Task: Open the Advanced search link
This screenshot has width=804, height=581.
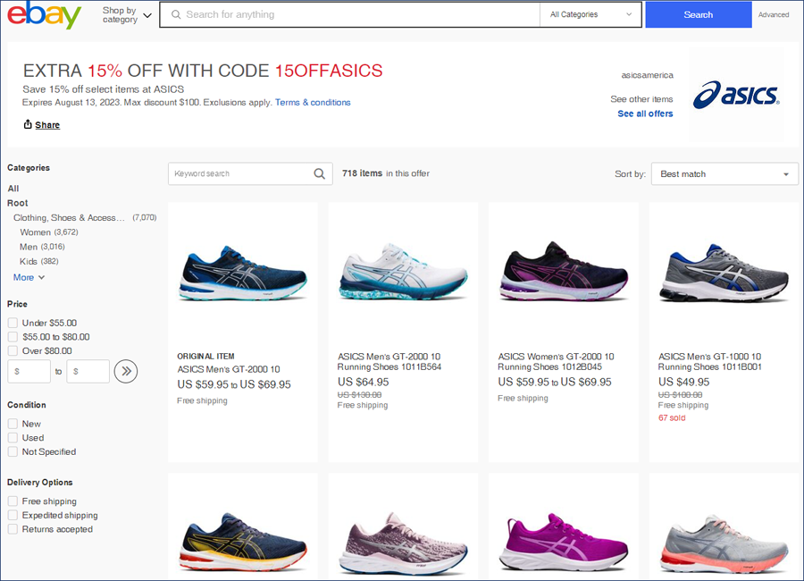Action: coord(774,15)
